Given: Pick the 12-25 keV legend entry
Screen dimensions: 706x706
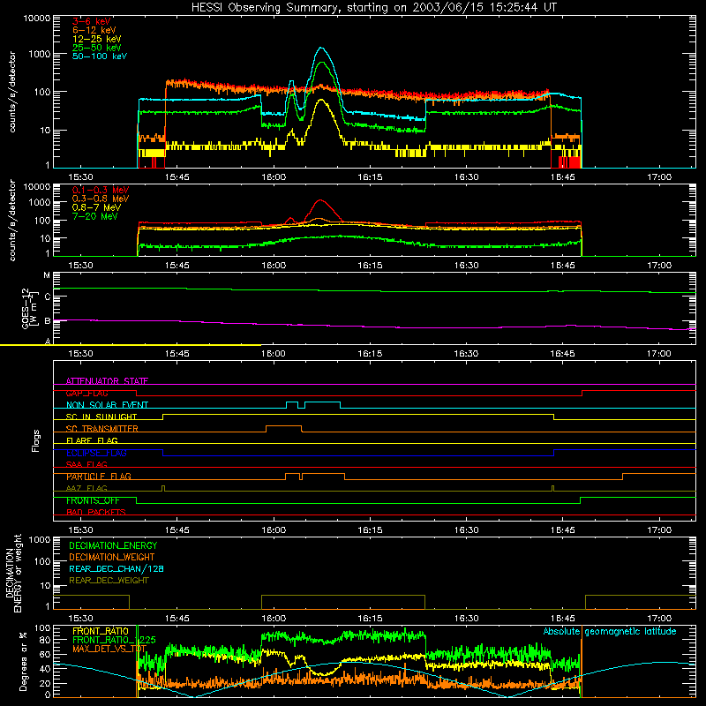Looking at the screenshot, I should [x=96, y=39].
